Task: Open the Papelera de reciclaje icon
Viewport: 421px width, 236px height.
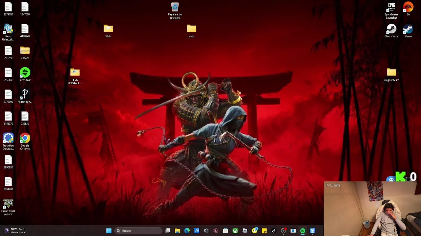Action: (175, 10)
